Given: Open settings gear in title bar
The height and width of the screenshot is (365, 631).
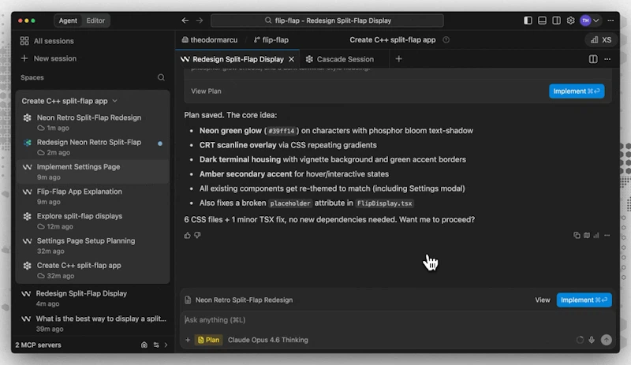Looking at the screenshot, I should point(570,20).
